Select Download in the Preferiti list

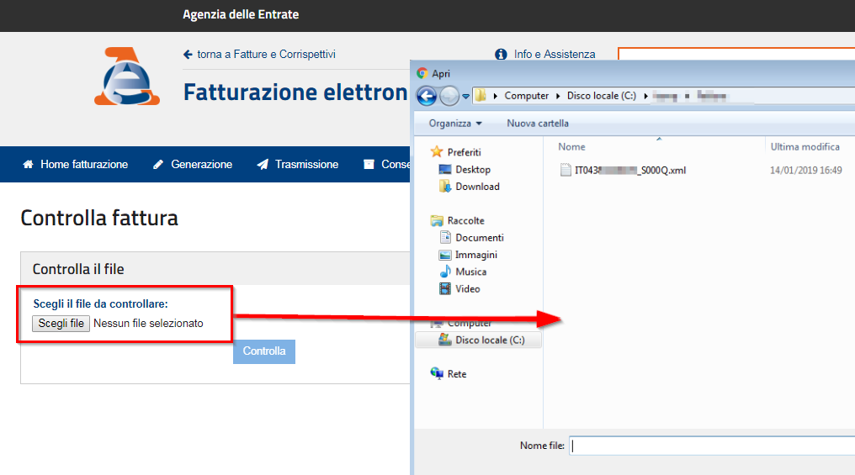click(477, 187)
